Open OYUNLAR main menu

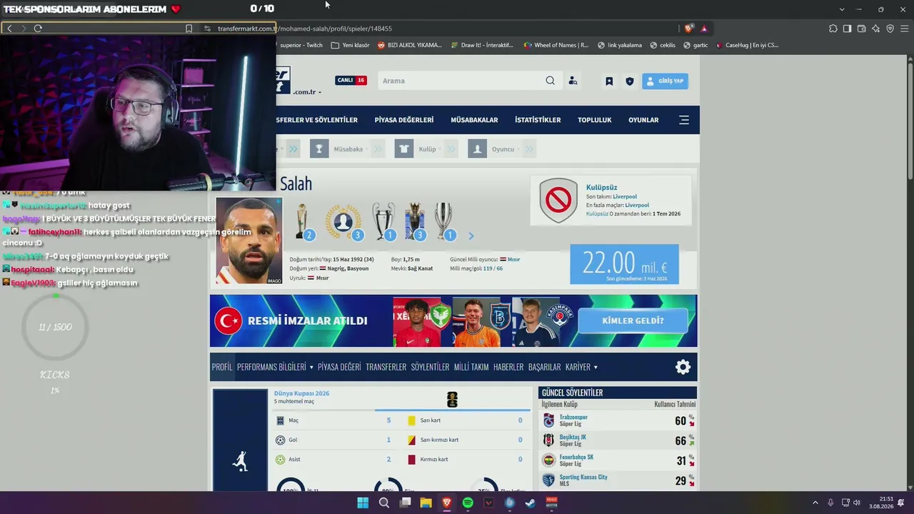point(643,120)
